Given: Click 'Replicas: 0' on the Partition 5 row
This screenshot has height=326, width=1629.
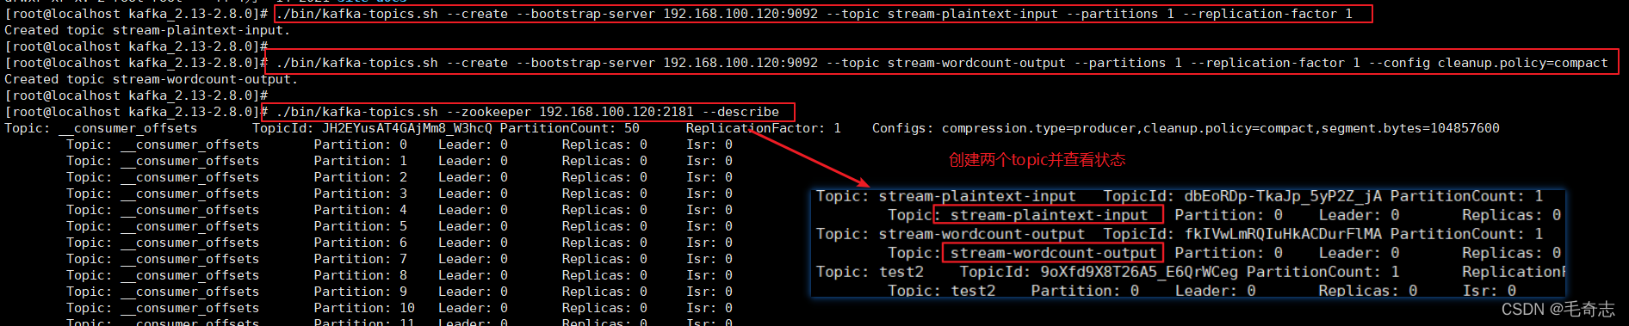Looking at the screenshot, I should click(604, 226).
